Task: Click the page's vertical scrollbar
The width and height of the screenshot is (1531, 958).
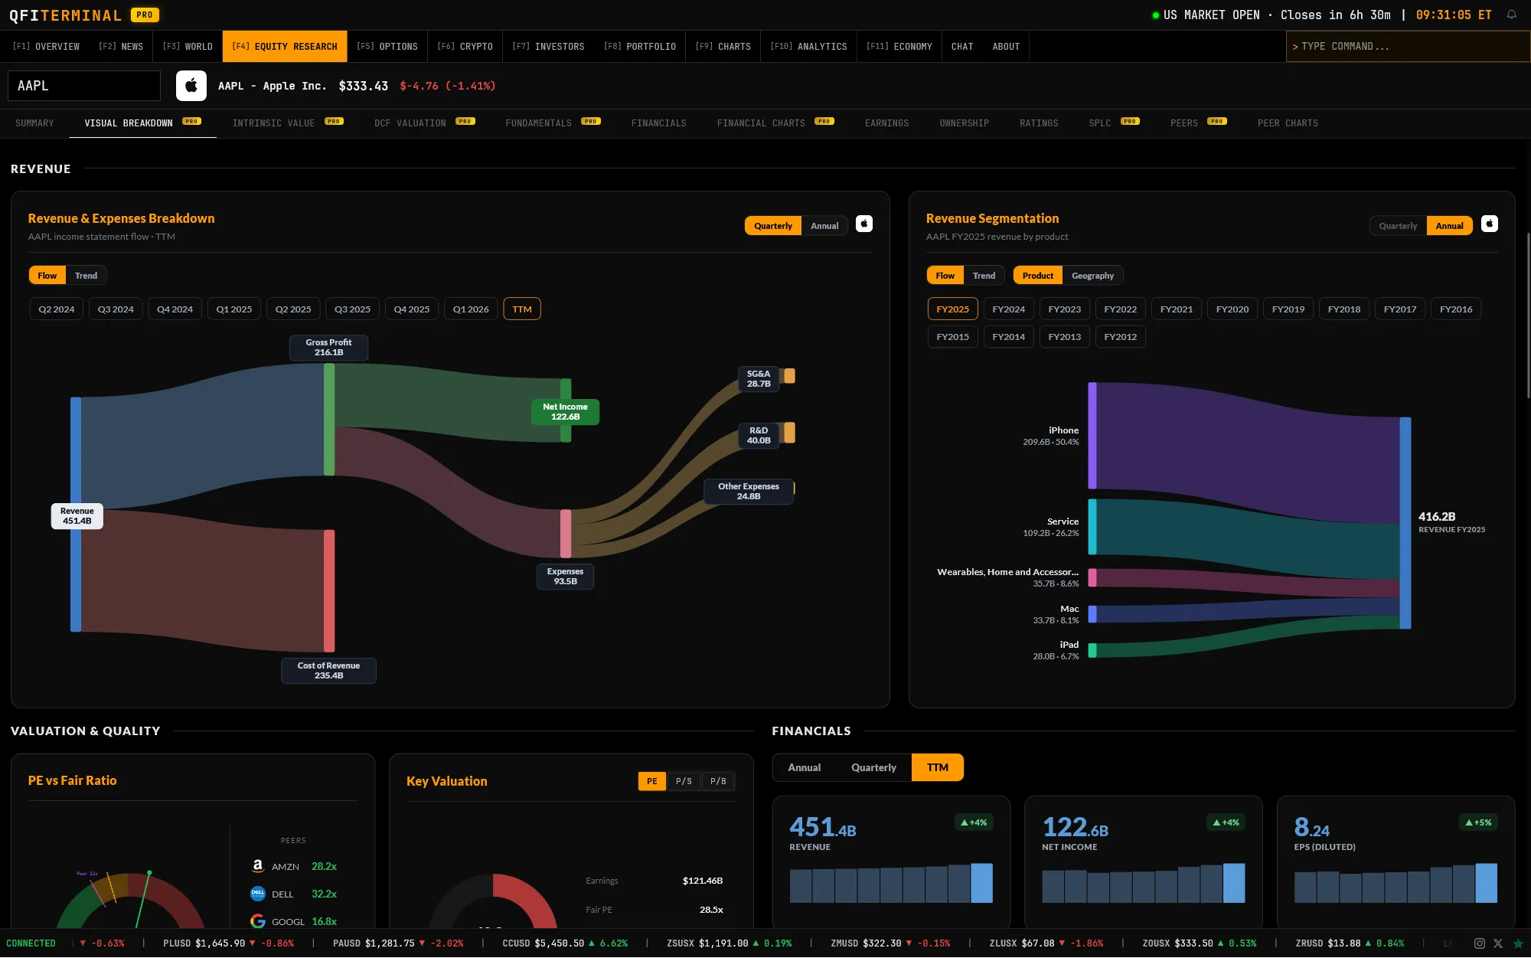Action: 1528,314
